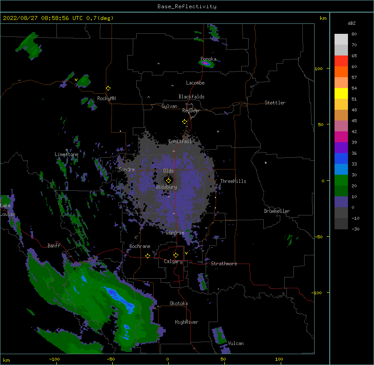Click the RedDeer city label
374x365 pixels.
191,111
